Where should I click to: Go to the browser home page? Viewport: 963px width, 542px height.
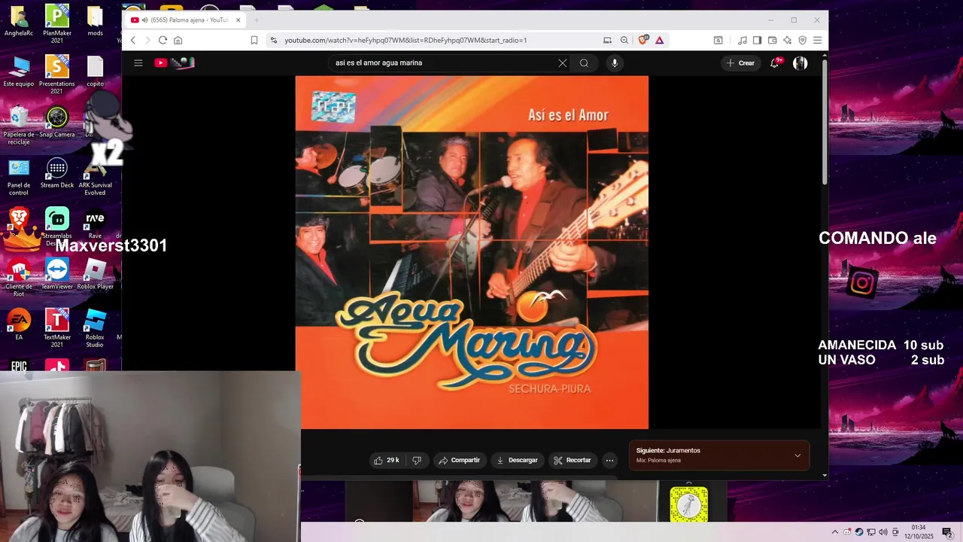coord(178,40)
